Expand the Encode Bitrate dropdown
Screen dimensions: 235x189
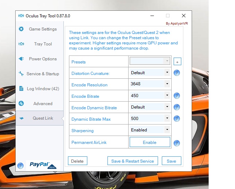167,95
